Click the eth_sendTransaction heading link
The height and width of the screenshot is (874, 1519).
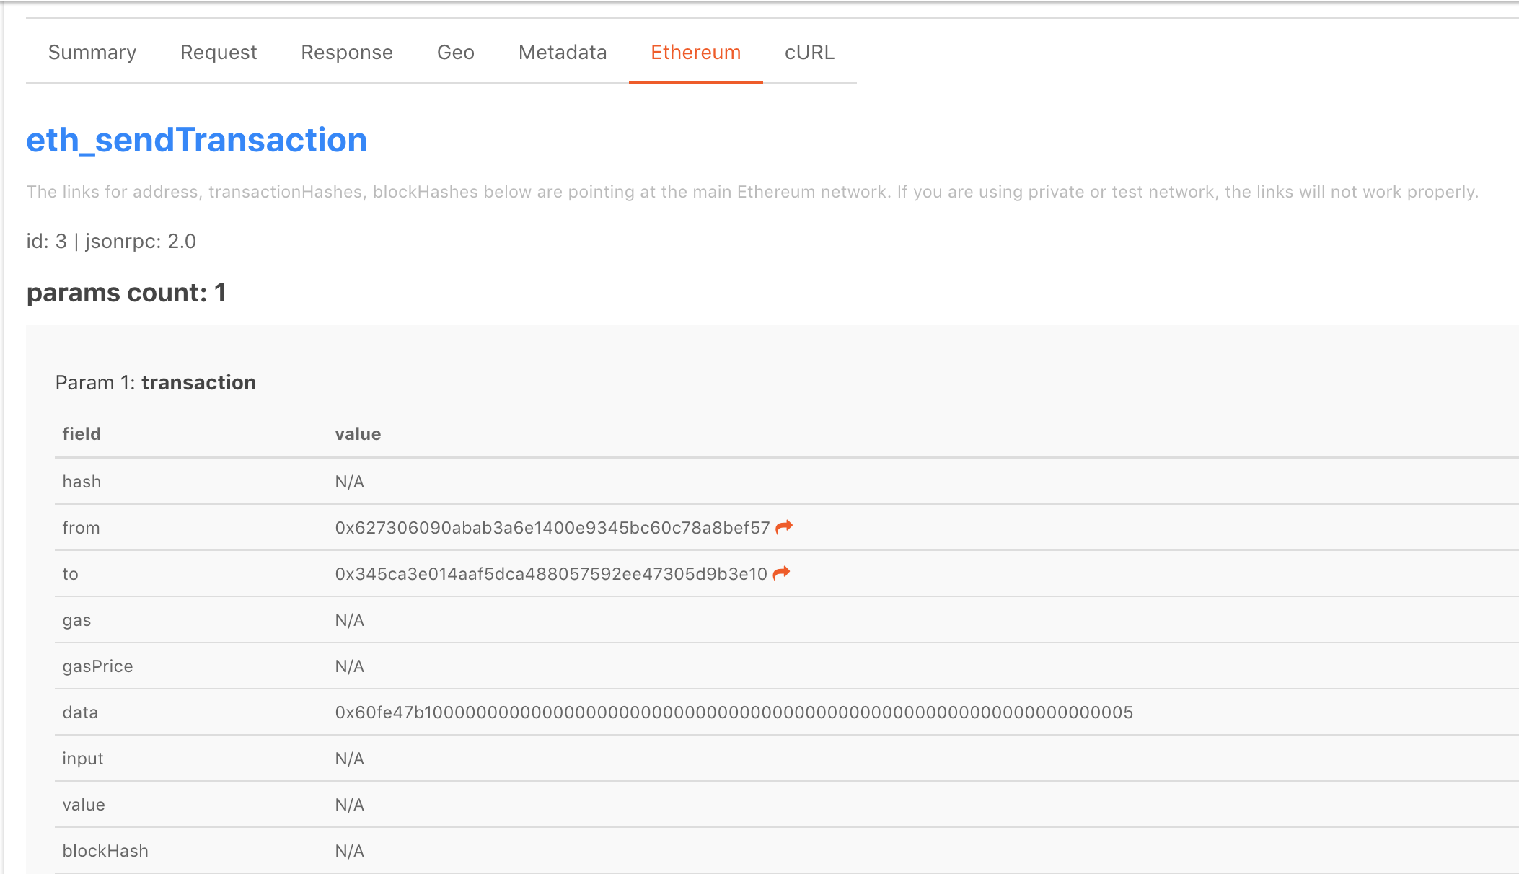click(x=197, y=140)
